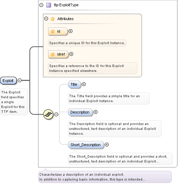Click the @ symbol on id attribute

pos(53,32)
